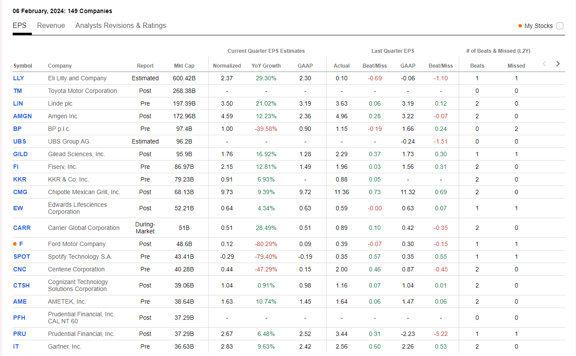Click the Toyota Motor Corporation name

tap(82, 91)
